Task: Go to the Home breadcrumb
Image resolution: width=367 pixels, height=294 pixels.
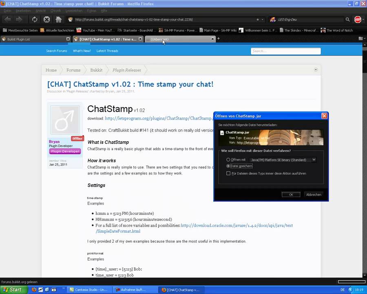Action: click(x=51, y=70)
